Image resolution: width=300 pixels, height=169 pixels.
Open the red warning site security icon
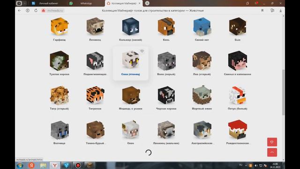pyautogui.click(x=44, y=10)
